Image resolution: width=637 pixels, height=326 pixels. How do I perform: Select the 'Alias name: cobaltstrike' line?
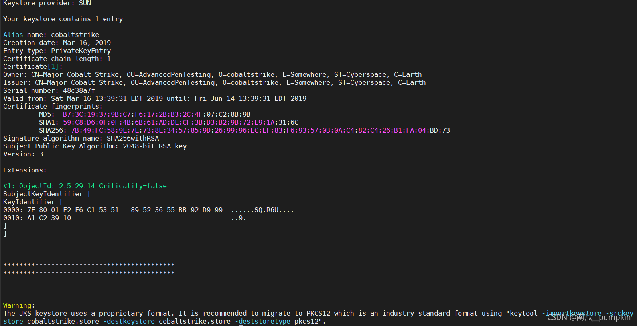[x=51, y=35]
